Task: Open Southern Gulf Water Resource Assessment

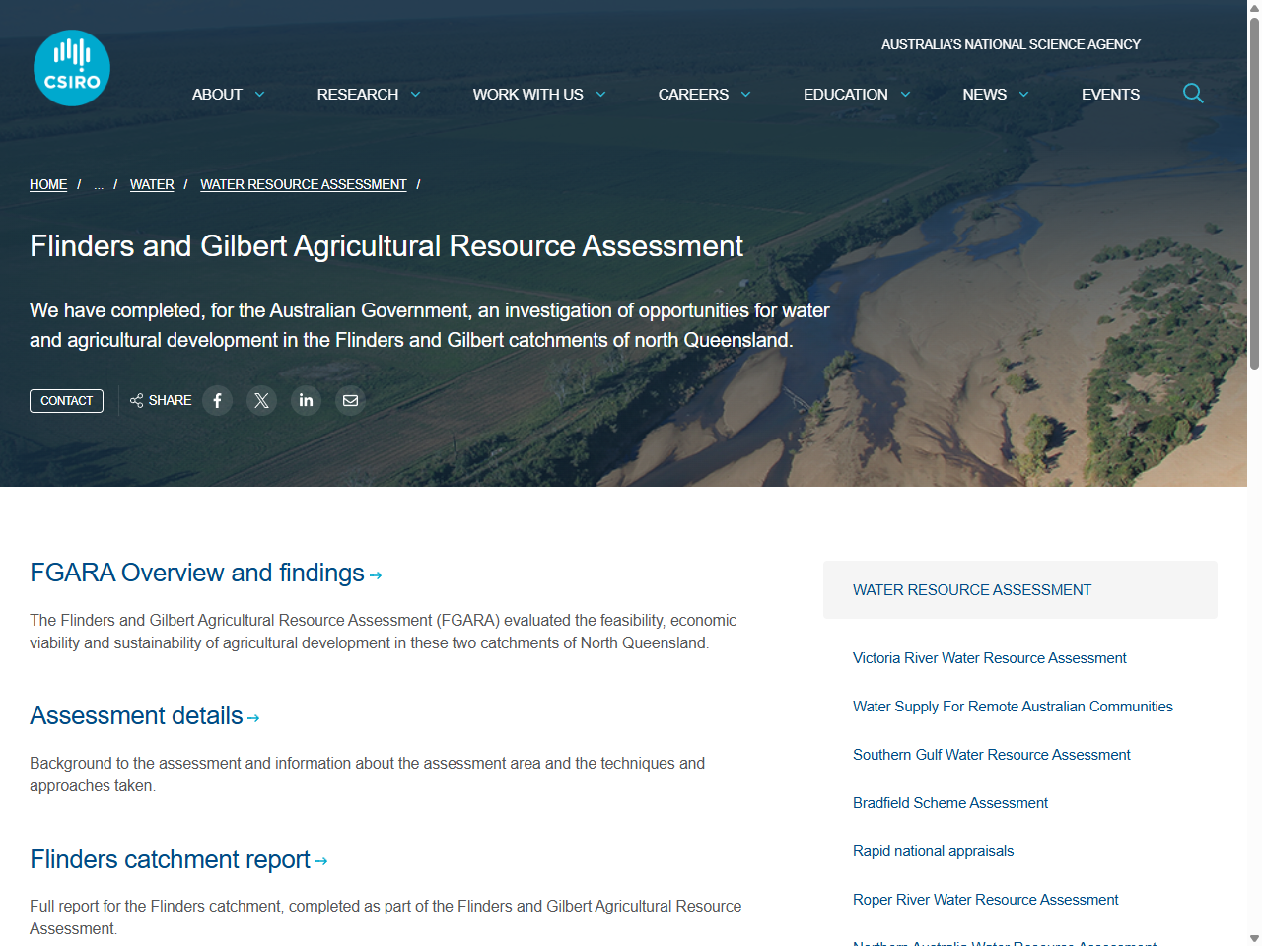Action: coord(991,755)
